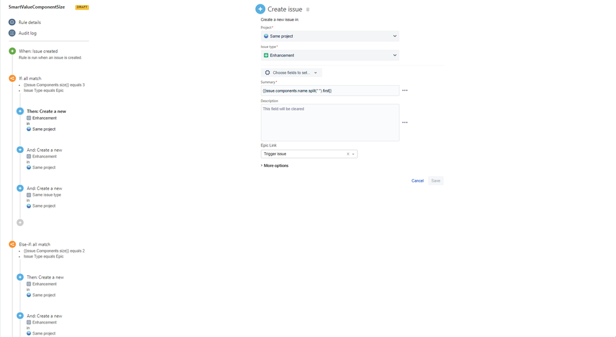
Task: Click the blue Create issue header plus icon
Action: pos(260,9)
